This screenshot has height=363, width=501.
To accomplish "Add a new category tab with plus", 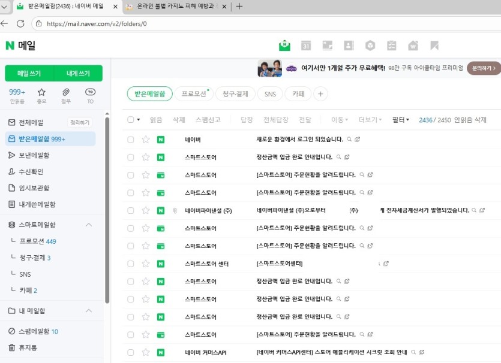I will click(320, 94).
